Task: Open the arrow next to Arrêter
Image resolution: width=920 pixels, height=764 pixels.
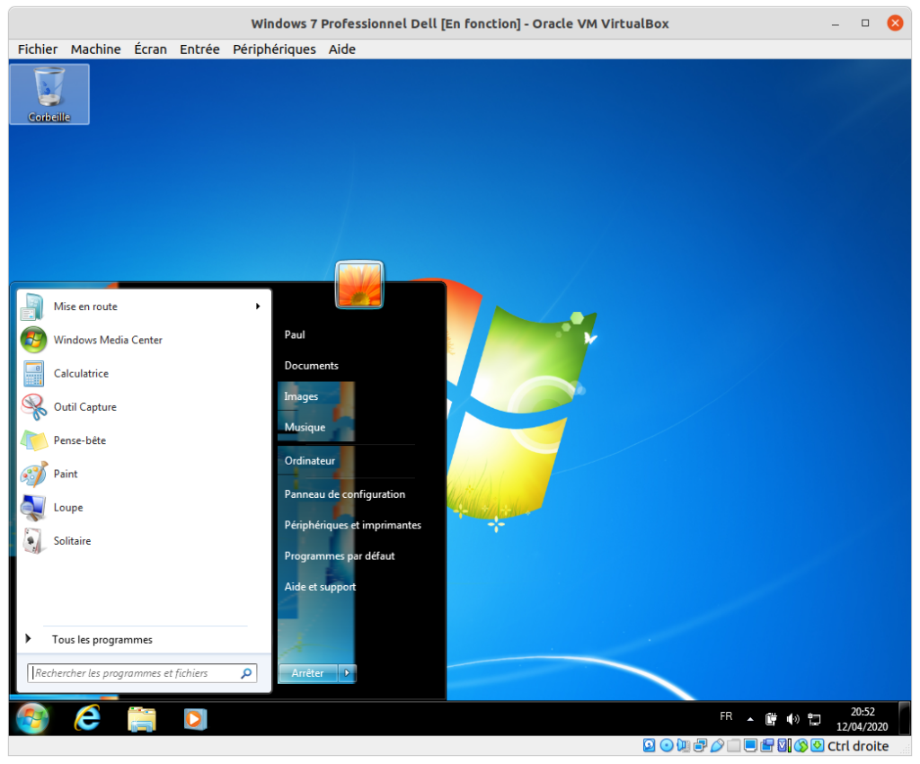Action: tap(347, 673)
